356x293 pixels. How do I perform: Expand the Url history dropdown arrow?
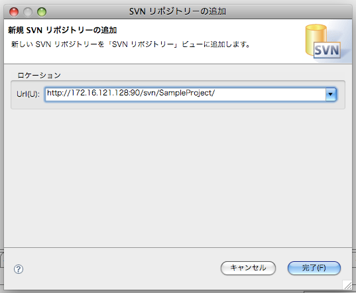click(x=331, y=94)
